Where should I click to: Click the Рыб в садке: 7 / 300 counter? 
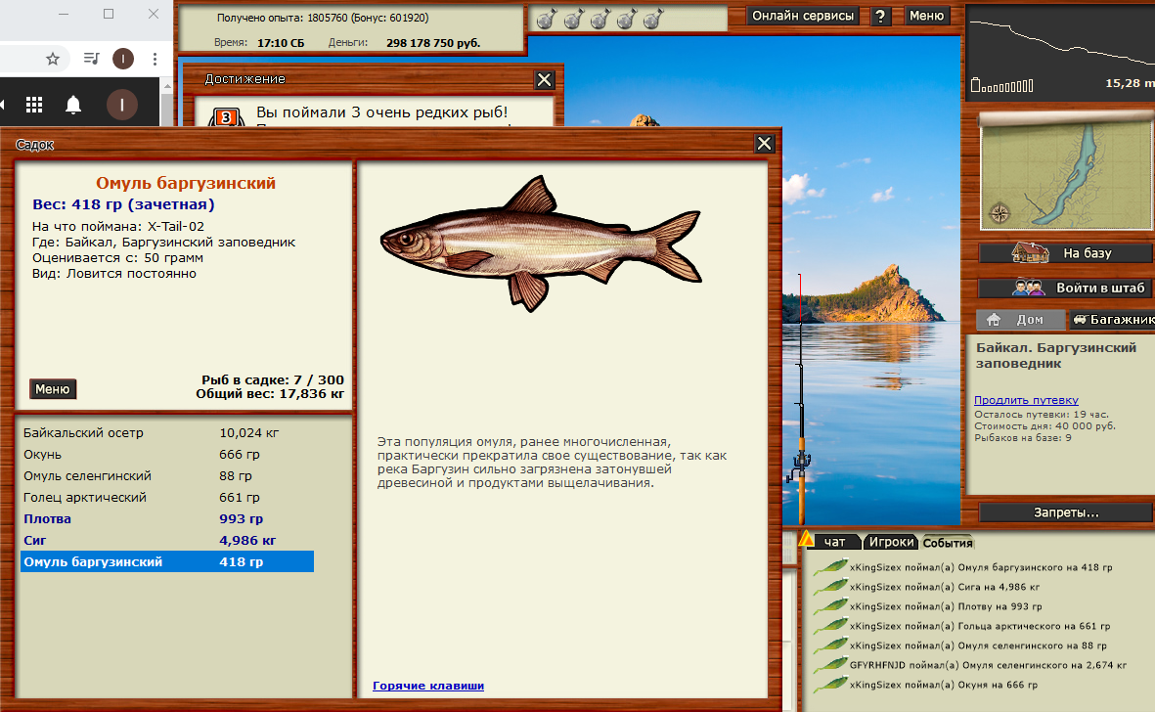(x=273, y=379)
